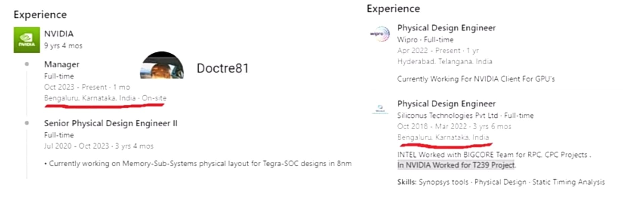Screen dimensions: 636x197
Task: Click the Physical Design Engineer title at Wipro
Action: (x=446, y=28)
